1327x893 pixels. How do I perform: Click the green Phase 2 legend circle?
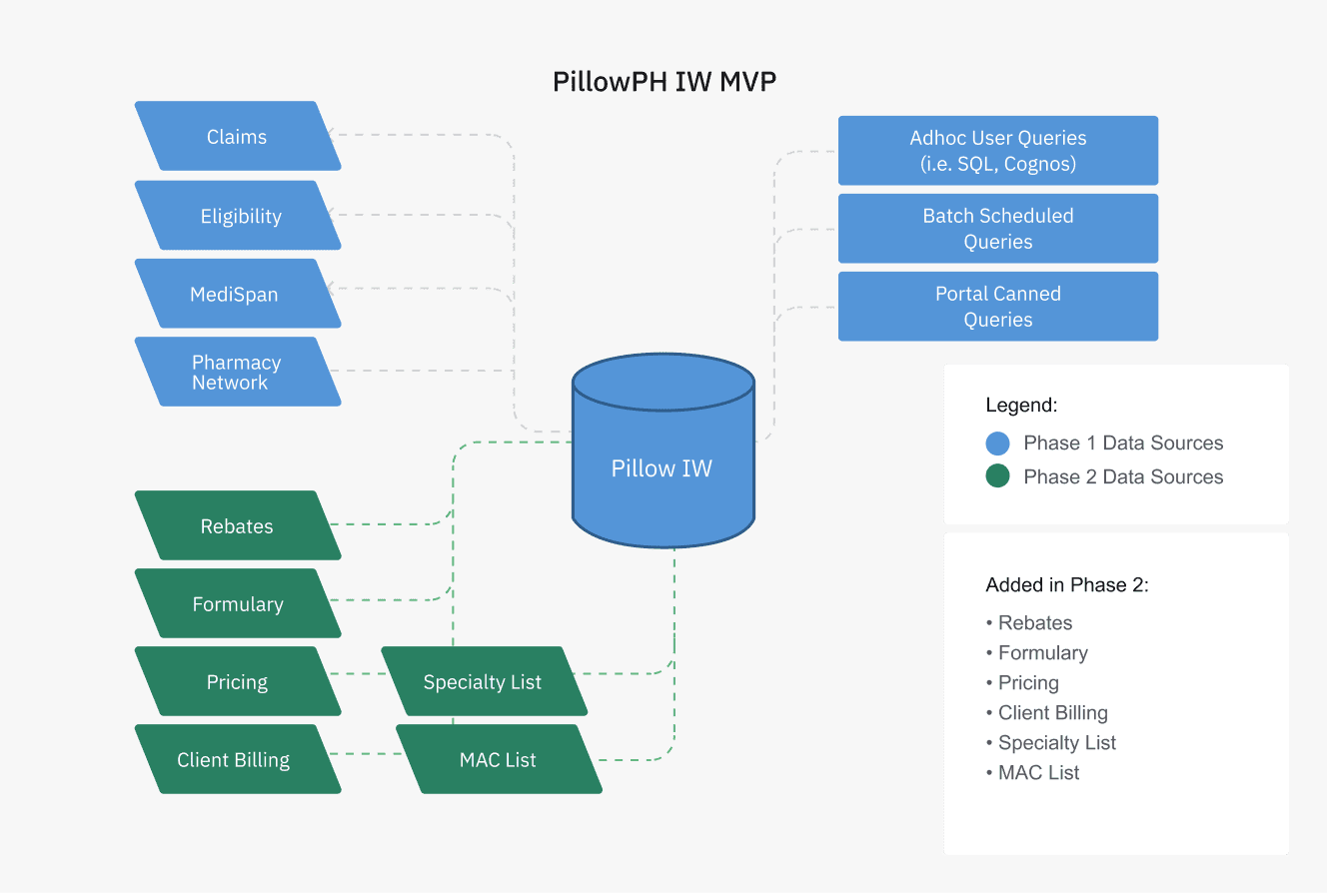pos(997,476)
